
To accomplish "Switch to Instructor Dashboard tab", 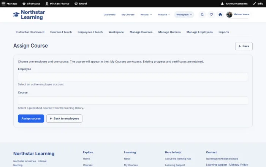I will tap(30, 32).
